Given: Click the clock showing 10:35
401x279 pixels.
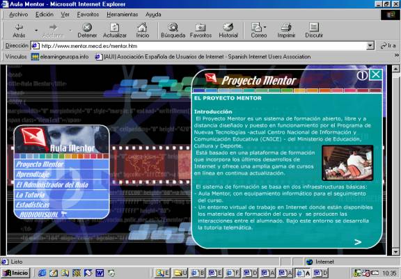Looking at the screenshot, I should tap(389, 273).
